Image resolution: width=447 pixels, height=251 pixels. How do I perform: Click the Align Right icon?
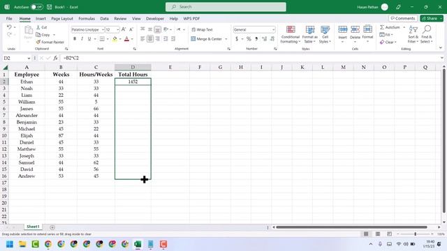(x=158, y=39)
